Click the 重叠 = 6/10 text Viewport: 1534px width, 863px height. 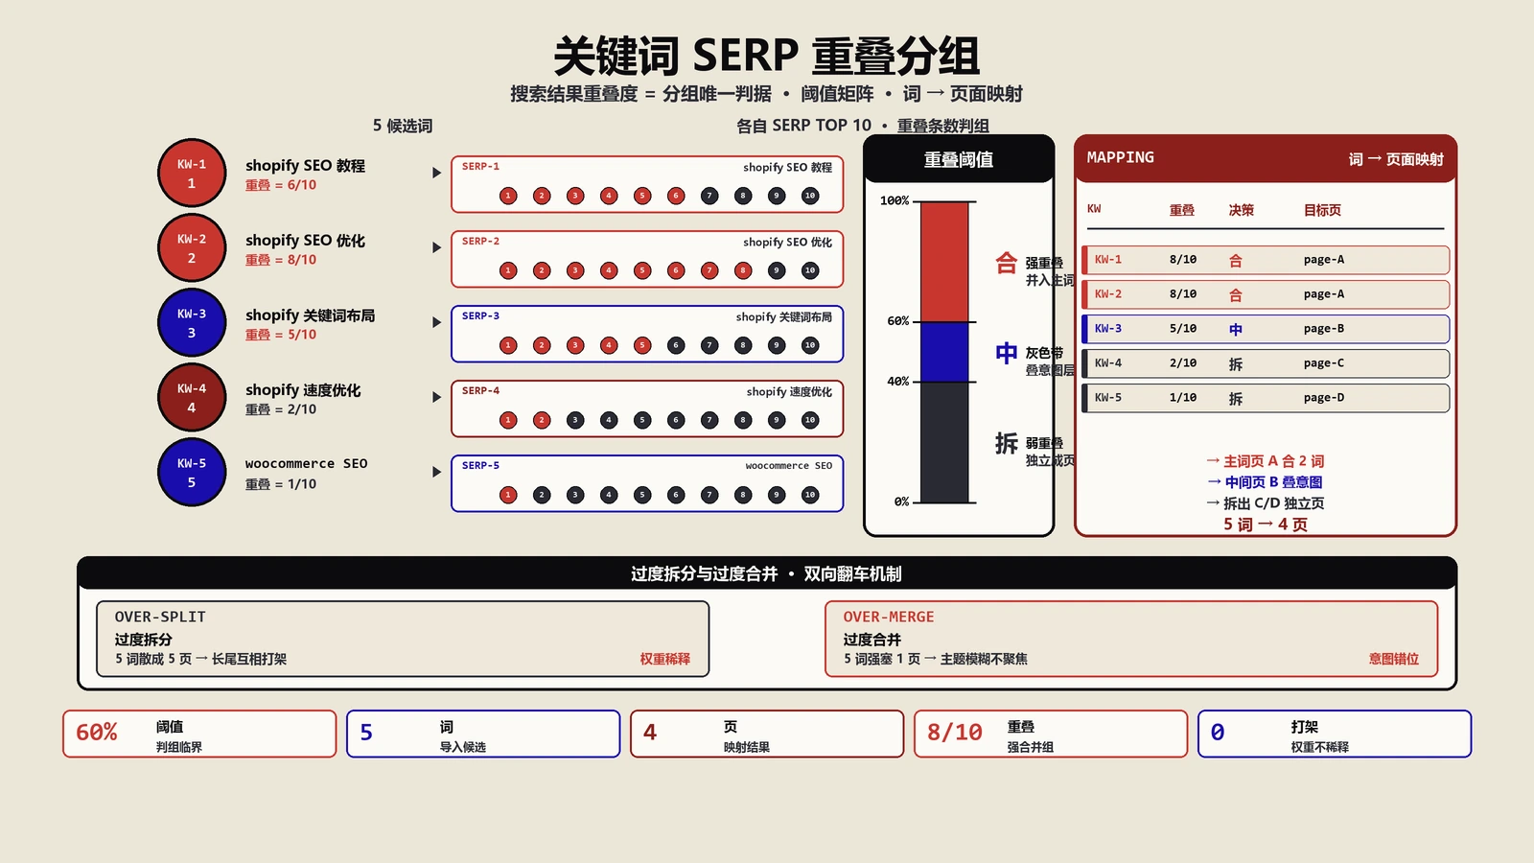pos(281,185)
